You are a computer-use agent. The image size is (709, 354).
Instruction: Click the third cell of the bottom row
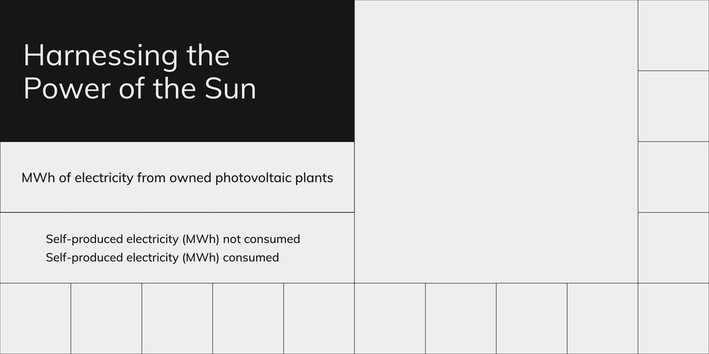coord(177,319)
